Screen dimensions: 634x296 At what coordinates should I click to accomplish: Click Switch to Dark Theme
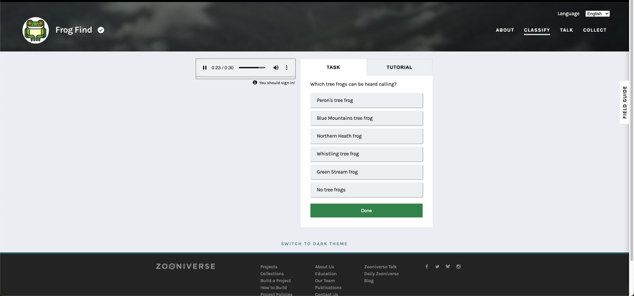click(x=315, y=244)
